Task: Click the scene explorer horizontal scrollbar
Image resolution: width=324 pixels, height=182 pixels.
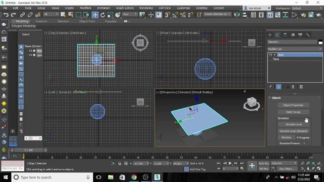Action: tap(33, 138)
